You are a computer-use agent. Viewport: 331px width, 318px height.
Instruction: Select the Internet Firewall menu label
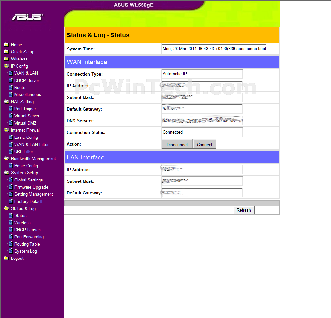26,130
